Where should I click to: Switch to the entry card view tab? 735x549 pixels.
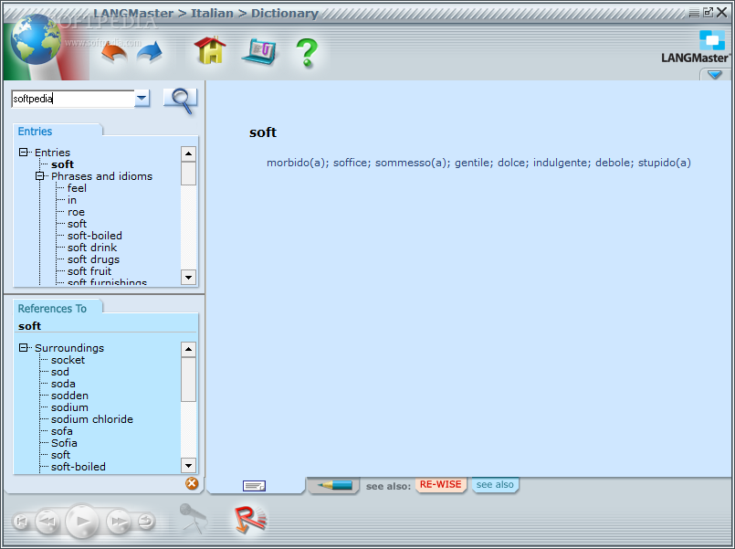click(254, 486)
